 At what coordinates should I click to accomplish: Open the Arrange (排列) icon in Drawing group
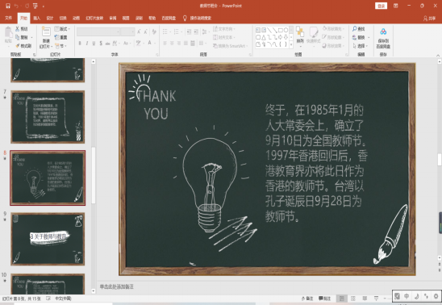(300, 32)
